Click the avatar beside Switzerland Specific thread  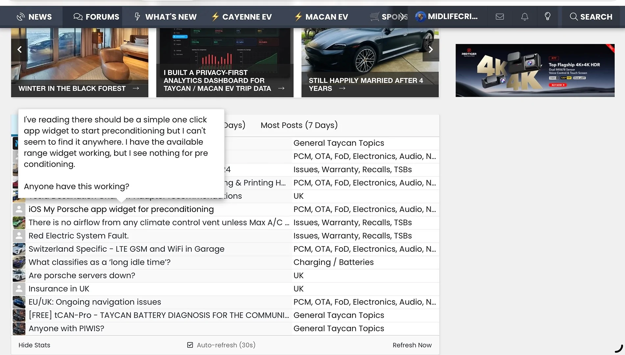tap(19, 249)
